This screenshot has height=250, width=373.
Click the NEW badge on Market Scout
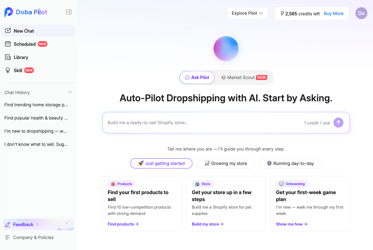(262, 77)
